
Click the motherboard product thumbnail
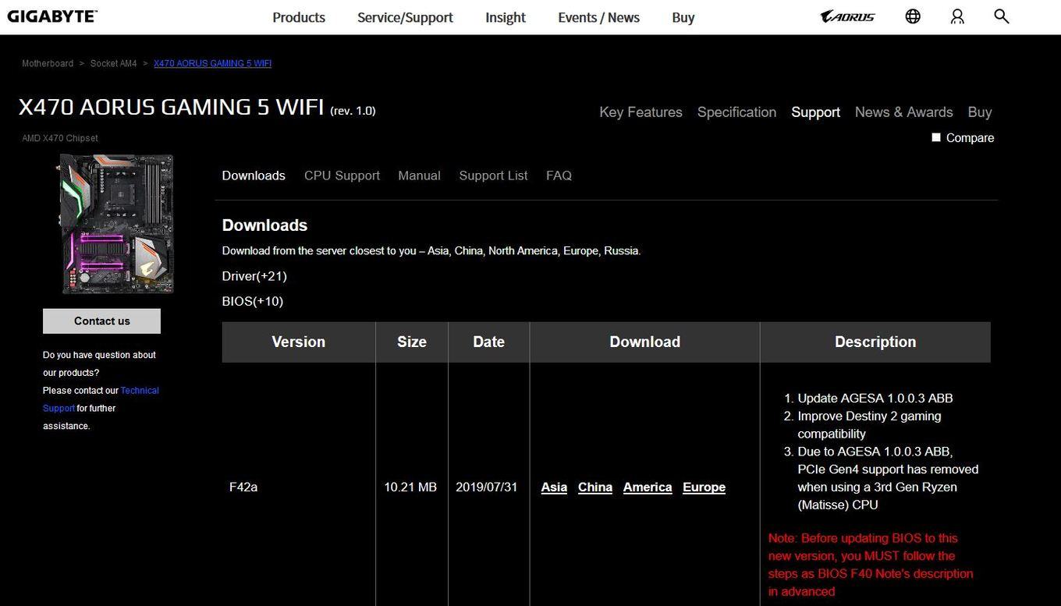tap(117, 224)
